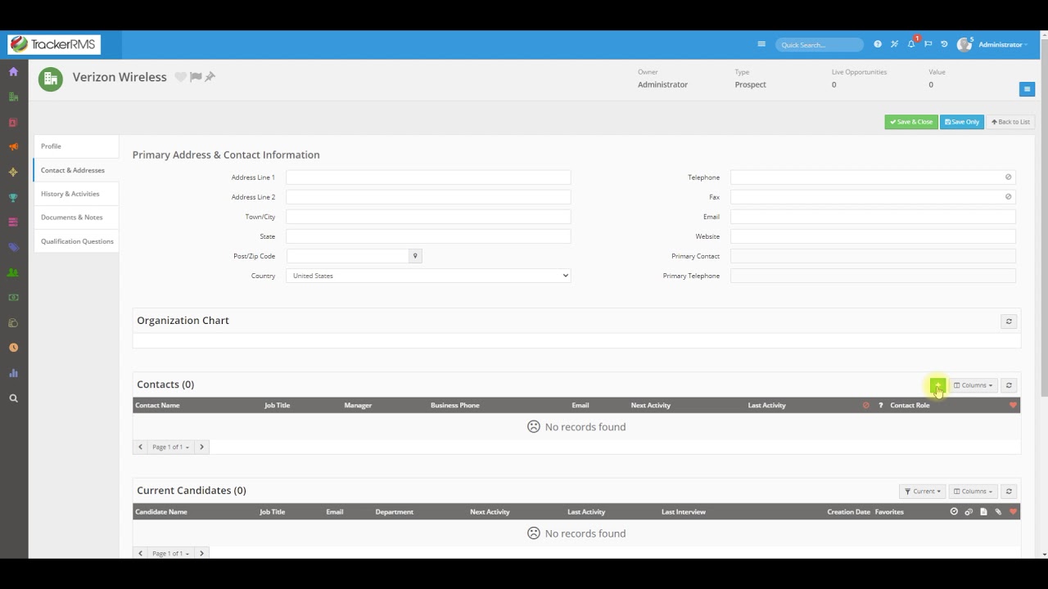Go to previous page of Contacts

pos(140,447)
